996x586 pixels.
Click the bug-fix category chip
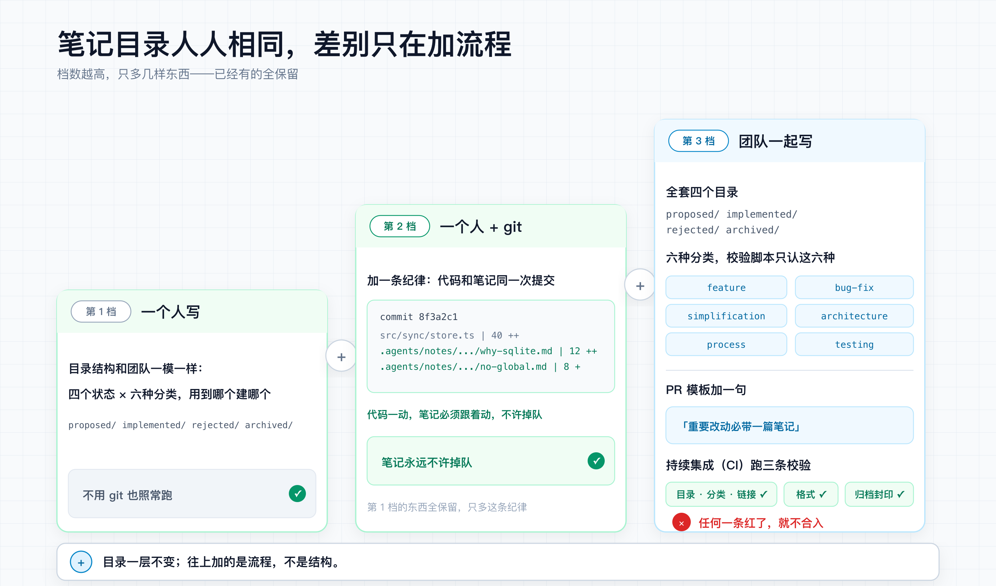[x=854, y=287]
